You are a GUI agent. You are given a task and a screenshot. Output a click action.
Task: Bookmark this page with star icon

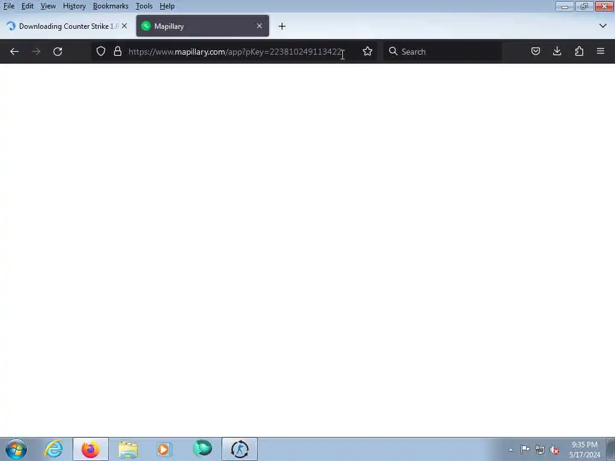(368, 52)
